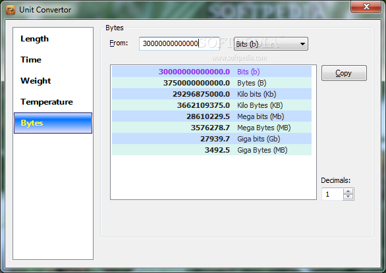Select the Mega bits (Mb) result row
The height and width of the screenshot is (273, 386).
click(x=211, y=116)
